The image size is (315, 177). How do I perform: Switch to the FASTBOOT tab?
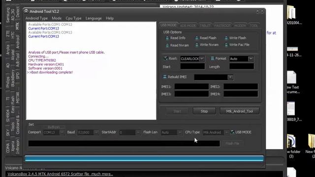point(222,26)
